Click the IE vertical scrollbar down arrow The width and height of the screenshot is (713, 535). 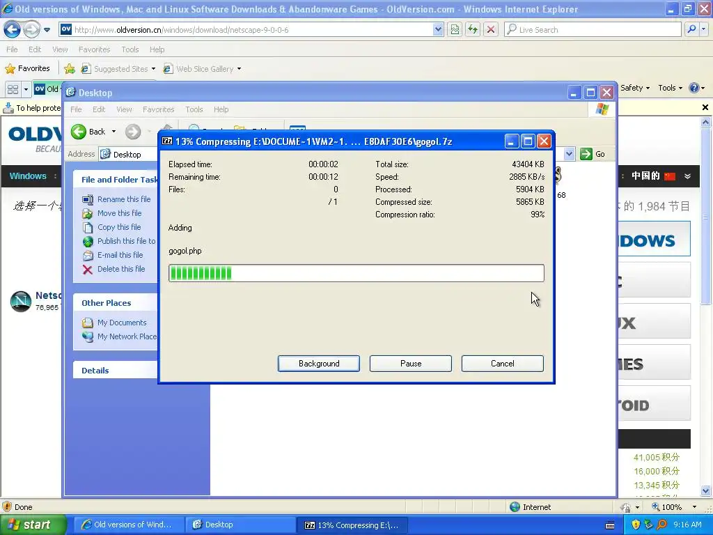click(705, 491)
